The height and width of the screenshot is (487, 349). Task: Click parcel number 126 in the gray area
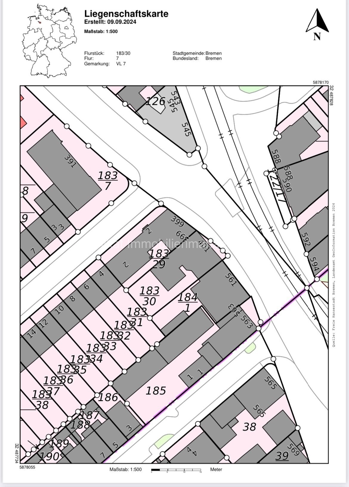[x=155, y=102]
